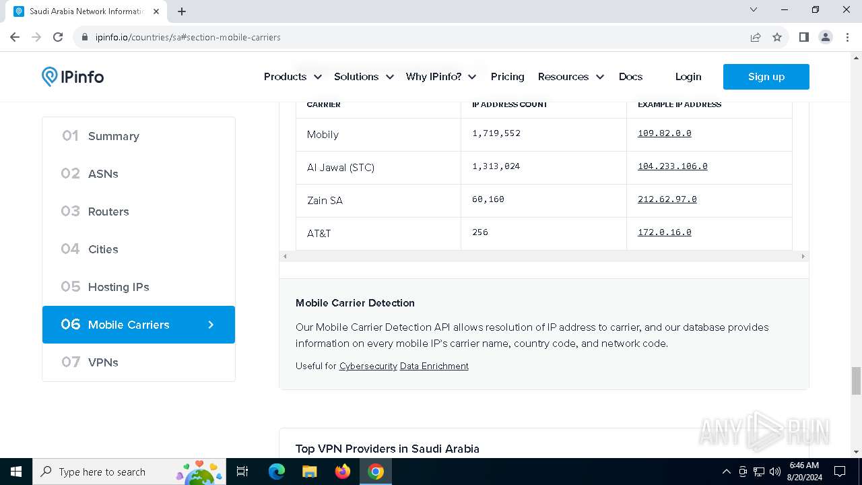
Task: Open taskbar clock and date
Action: click(x=804, y=472)
